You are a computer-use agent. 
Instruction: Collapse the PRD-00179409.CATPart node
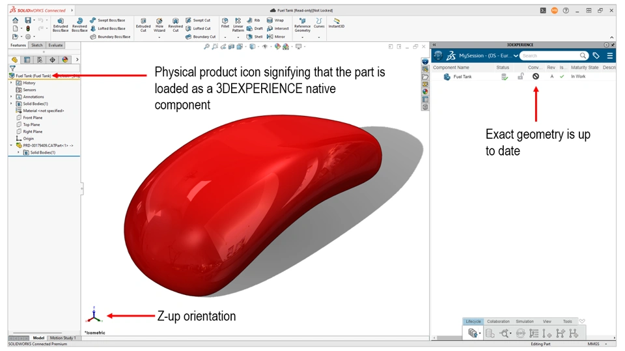[11, 146]
